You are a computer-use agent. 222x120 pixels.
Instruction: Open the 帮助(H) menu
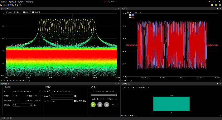[29, 2]
